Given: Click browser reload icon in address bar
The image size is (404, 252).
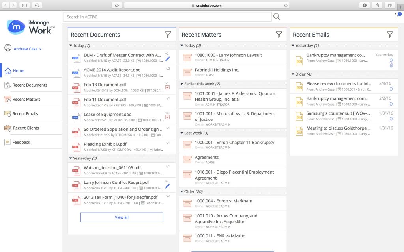Looking at the screenshot, I should pos(286,6).
